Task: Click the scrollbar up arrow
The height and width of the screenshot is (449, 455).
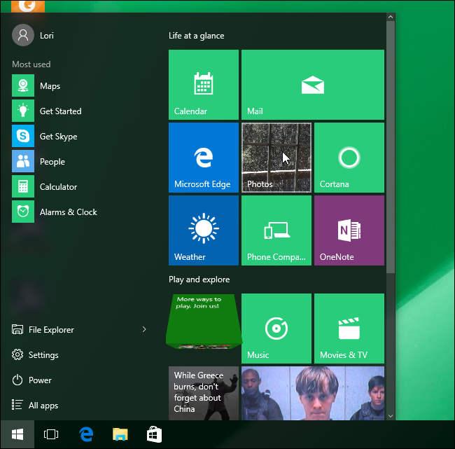Action: (x=391, y=17)
